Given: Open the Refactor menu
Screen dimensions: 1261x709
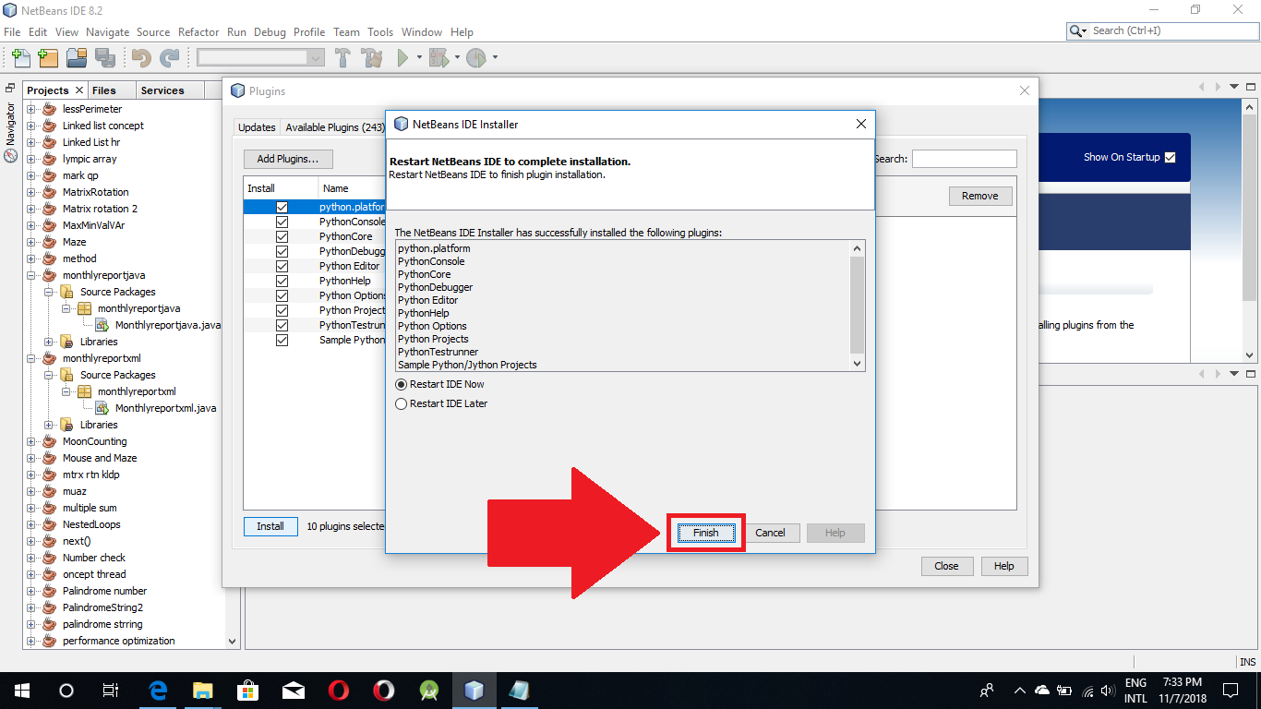Looking at the screenshot, I should [198, 31].
